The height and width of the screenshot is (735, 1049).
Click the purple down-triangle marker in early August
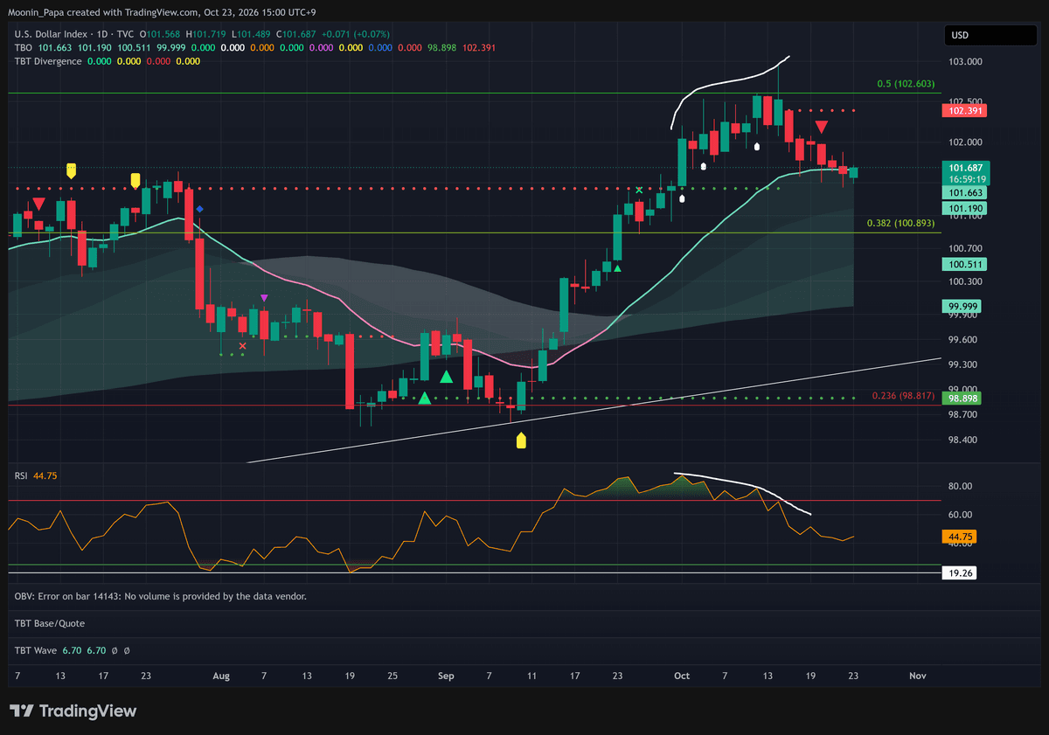(x=265, y=298)
